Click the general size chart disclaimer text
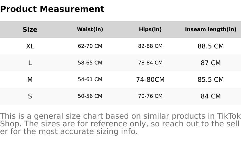 (120, 124)
